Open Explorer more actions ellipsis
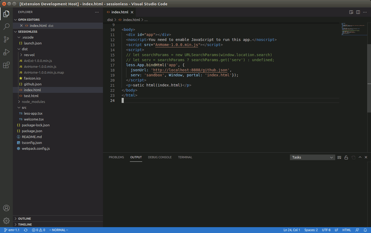The height and width of the screenshot is (233, 371). coord(97,12)
